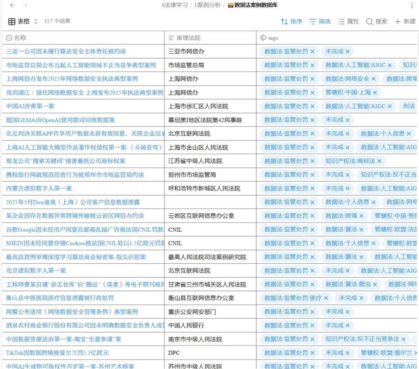The height and width of the screenshot is (369, 419).
Task: Open the 排序 sort options
Action: (291, 22)
